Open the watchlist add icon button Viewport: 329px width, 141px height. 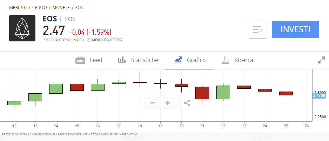[258, 29]
